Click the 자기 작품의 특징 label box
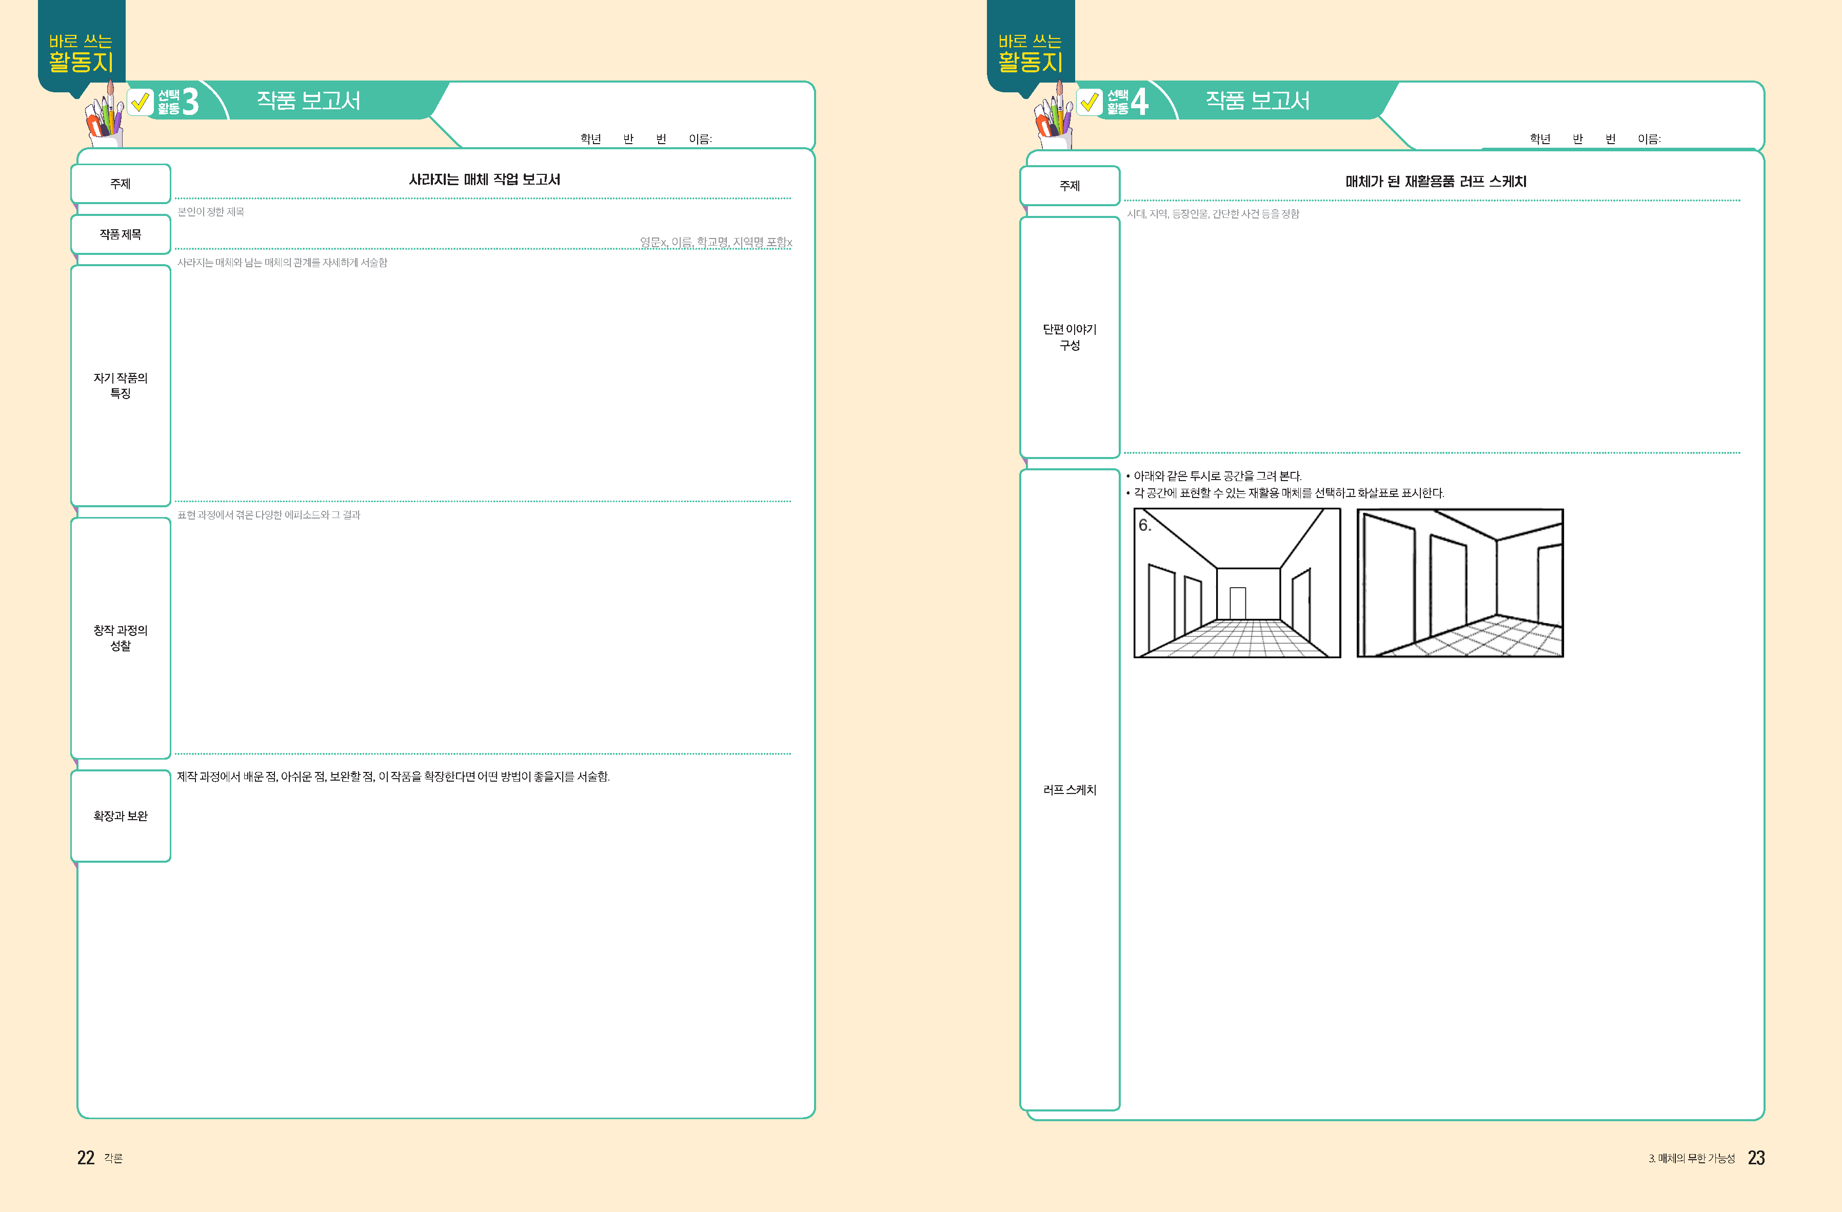Viewport: 1842px width, 1212px height. tap(121, 385)
